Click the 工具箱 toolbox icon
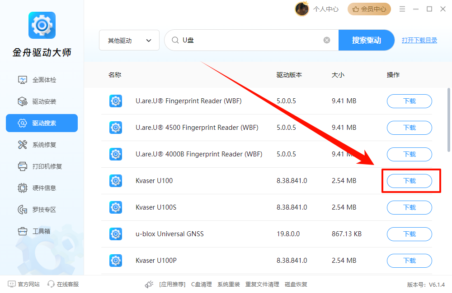The width and height of the screenshot is (452, 293). pos(23,231)
